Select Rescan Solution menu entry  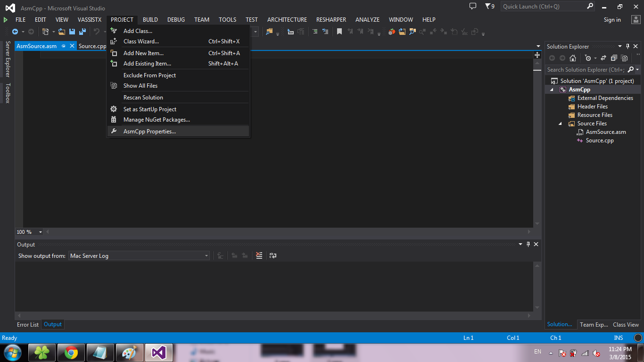tap(178, 98)
